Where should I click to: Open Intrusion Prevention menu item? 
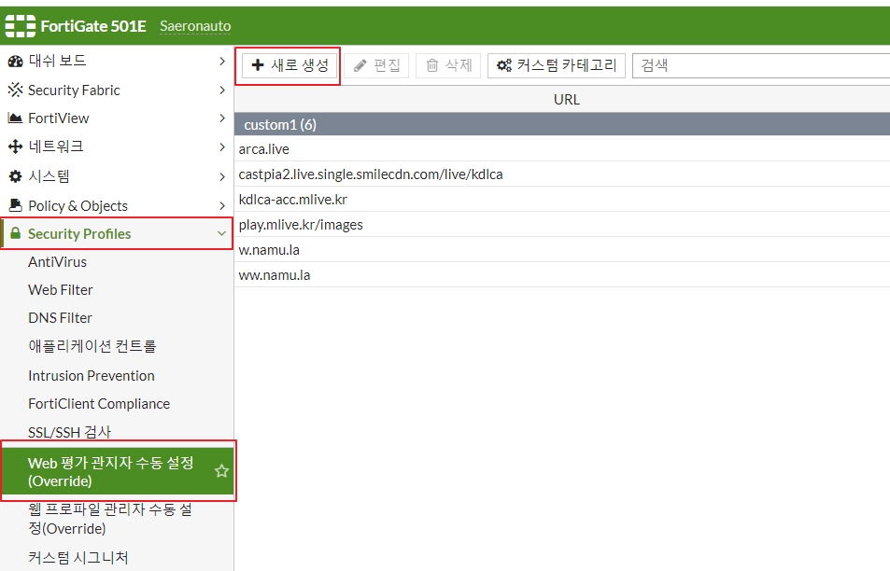tap(92, 375)
